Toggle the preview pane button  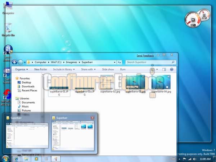click(x=164, y=69)
